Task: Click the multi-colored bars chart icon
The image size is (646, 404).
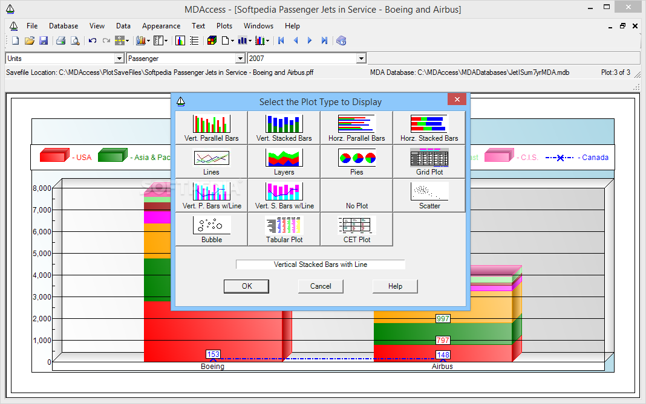Action: pyautogui.click(x=259, y=40)
